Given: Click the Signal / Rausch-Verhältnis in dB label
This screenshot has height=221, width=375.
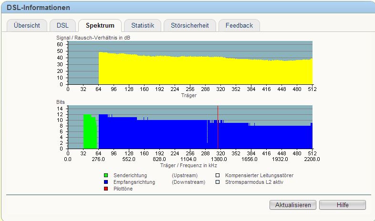Looking at the screenshot, I should [x=93, y=38].
